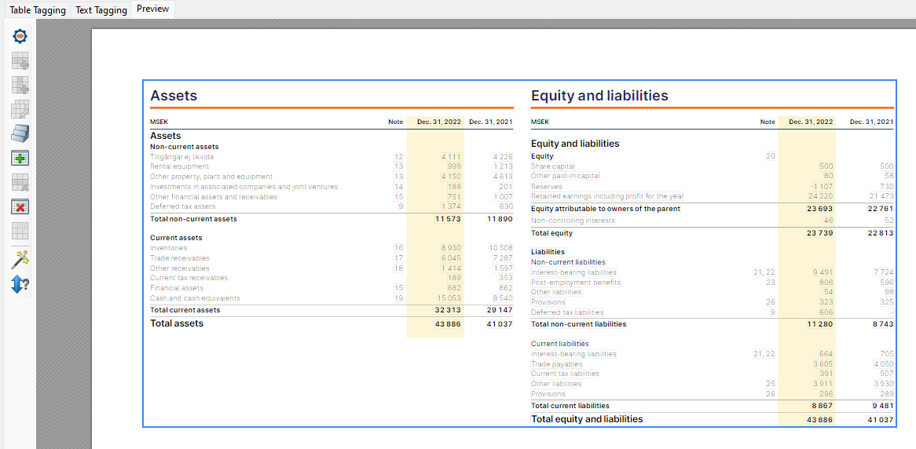The height and width of the screenshot is (449, 916).
Task: Select the 'Current tax receivables' label
Action: (189, 278)
